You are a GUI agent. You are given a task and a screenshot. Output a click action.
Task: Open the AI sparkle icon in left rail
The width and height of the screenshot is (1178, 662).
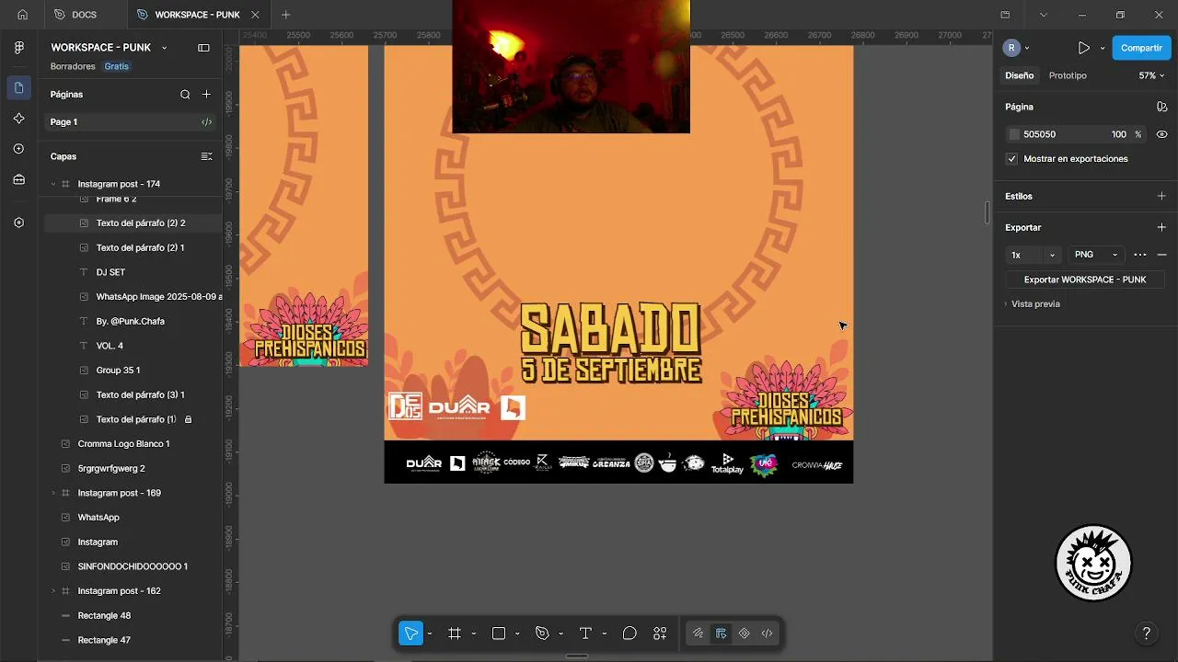pos(19,119)
